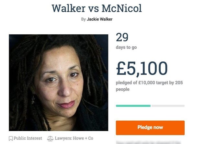The width and height of the screenshot is (204, 144).
Task: Click the green funding progress bar
Action: pos(133,106)
